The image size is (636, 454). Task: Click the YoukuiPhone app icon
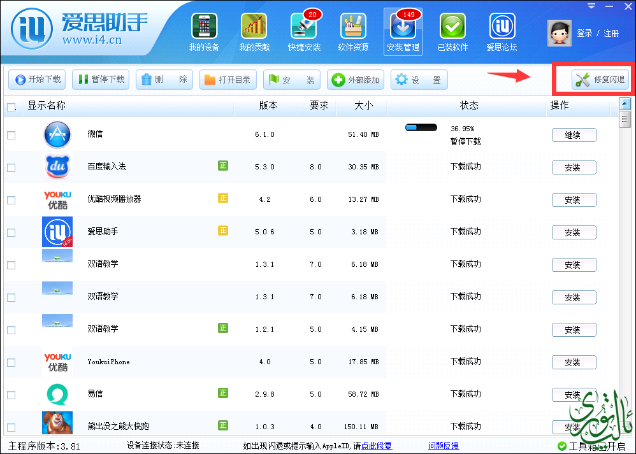tap(57, 362)
